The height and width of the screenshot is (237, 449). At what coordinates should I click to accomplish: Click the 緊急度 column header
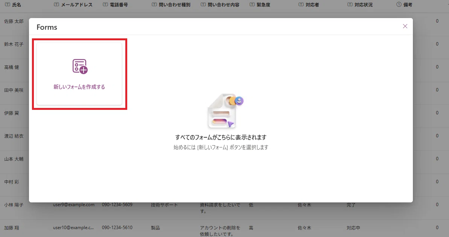pyautogui.click(x=263, y=5)
